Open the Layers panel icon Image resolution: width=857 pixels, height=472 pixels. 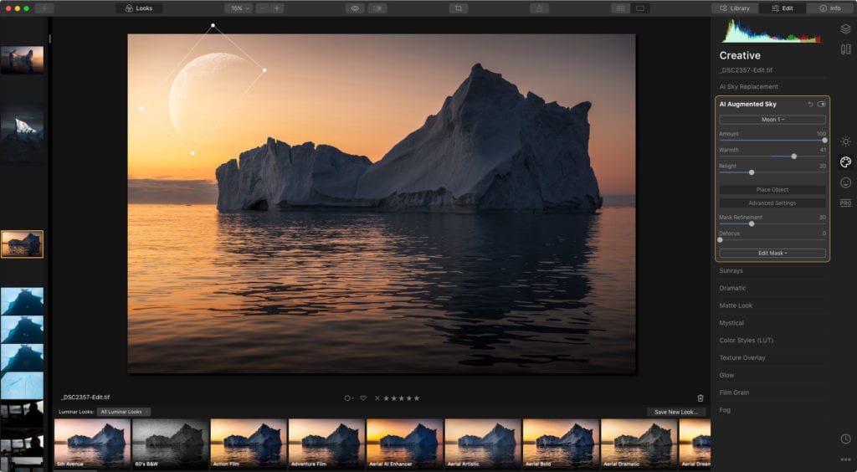point(845,29)
